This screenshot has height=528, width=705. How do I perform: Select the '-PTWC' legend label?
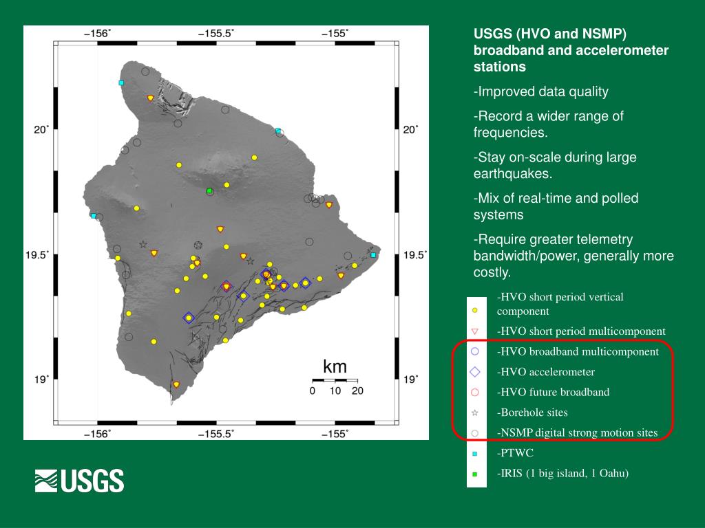coord(515,453)
